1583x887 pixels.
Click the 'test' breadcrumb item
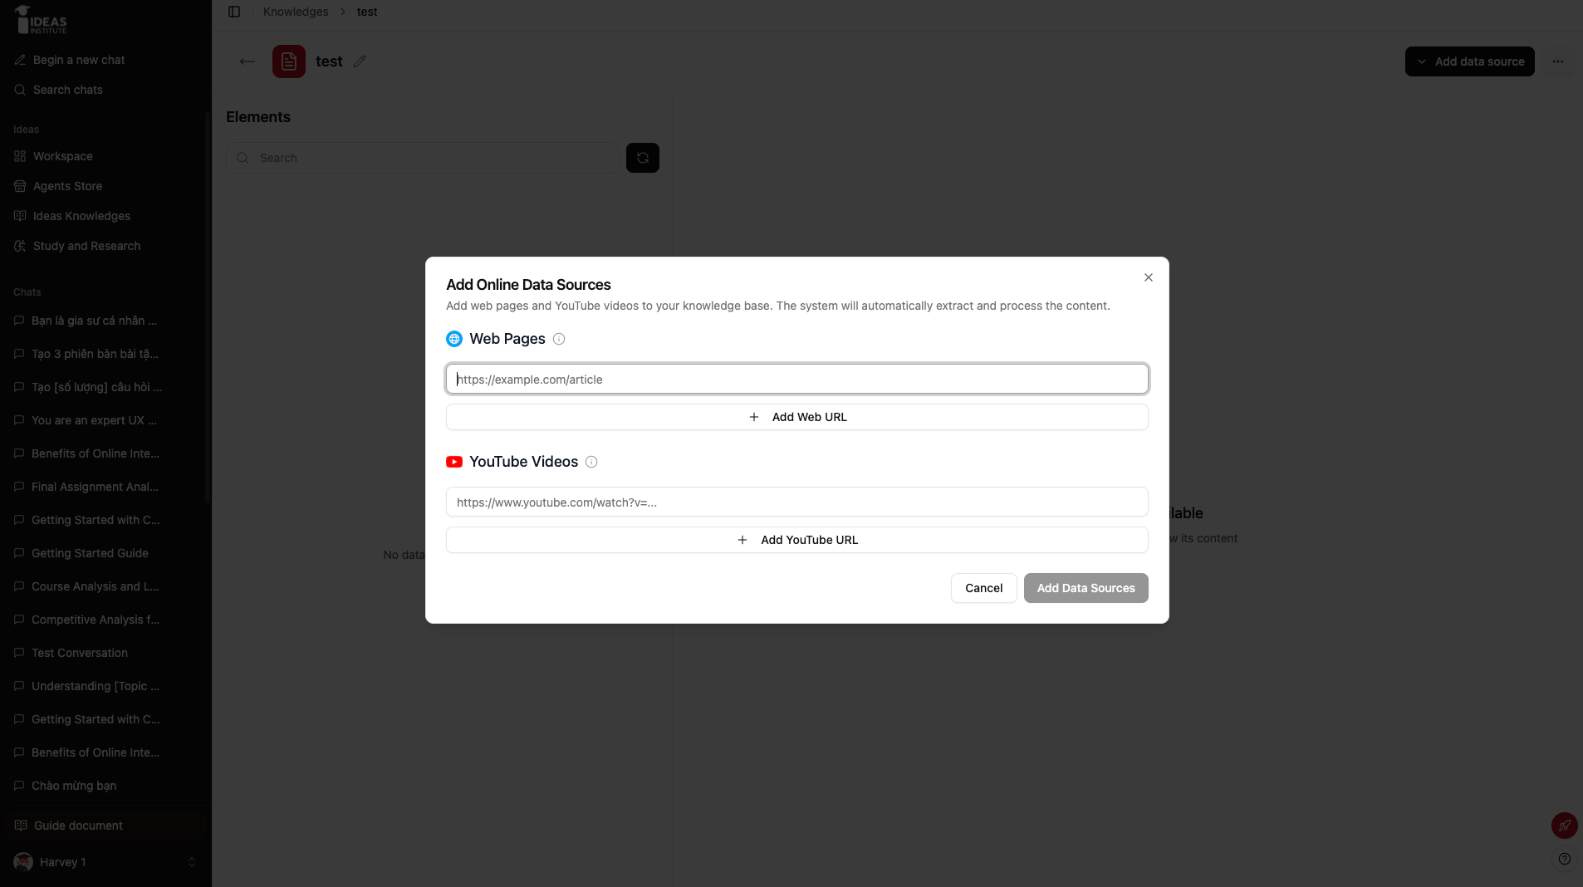(x=367, y=12)
